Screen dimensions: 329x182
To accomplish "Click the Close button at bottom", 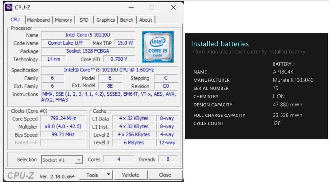I will pos(165,175).
